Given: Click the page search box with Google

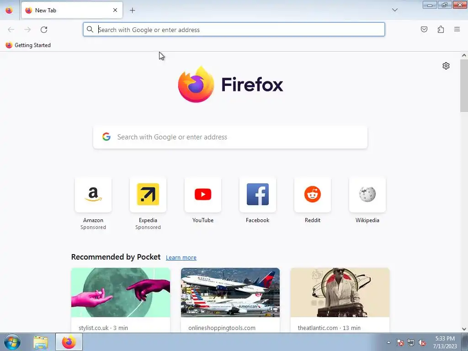Looking at the screenshot, I should pos(230,137).
